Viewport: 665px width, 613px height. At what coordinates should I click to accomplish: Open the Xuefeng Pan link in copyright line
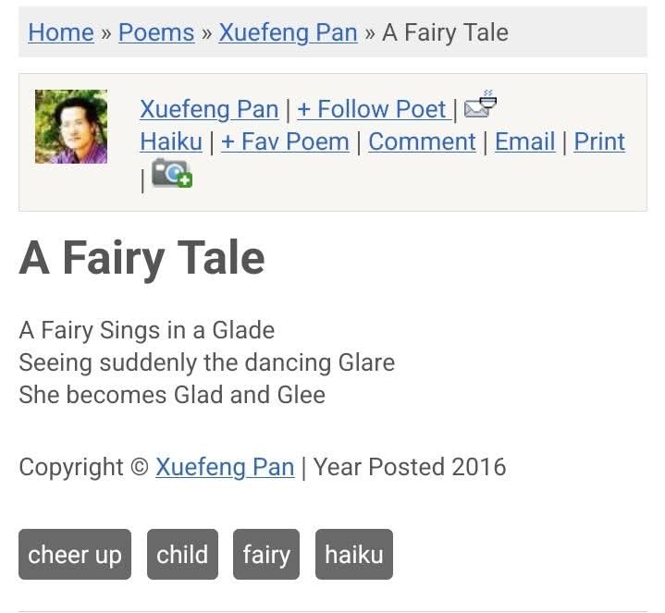coord(225,467)
